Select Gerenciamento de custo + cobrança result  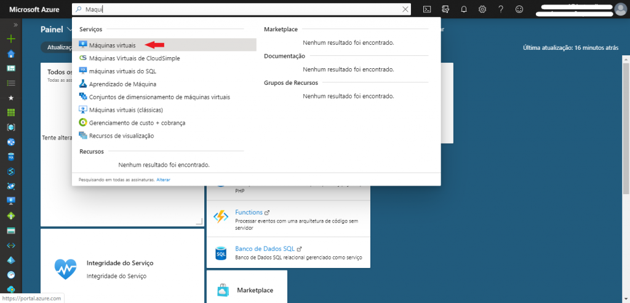pos(137,122)
